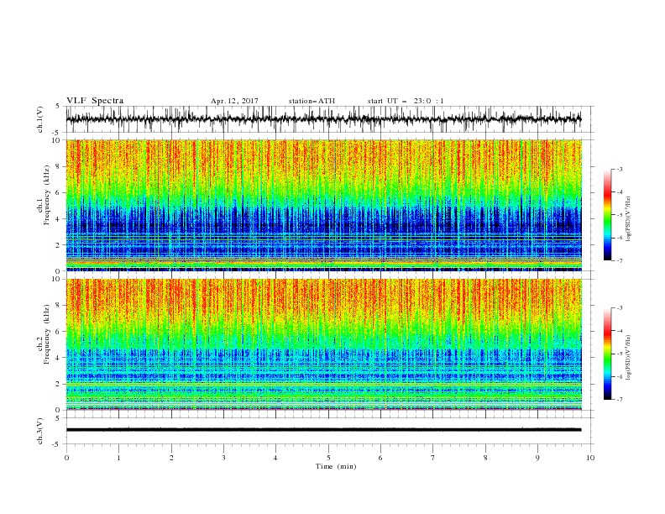The width and height of the screenshot is (665, 514).
Task: Click the ch.1 spectrogram "8" kHz tick label
Action: click(60, 166)
